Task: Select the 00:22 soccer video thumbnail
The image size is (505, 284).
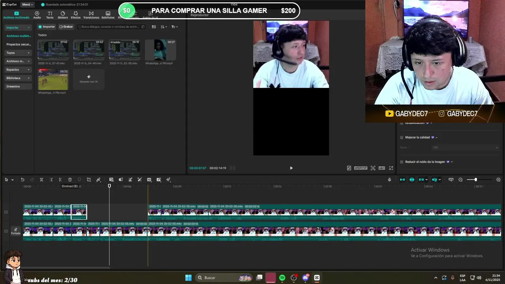Action: click(53, 79)
